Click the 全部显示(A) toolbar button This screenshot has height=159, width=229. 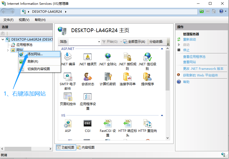134,42
